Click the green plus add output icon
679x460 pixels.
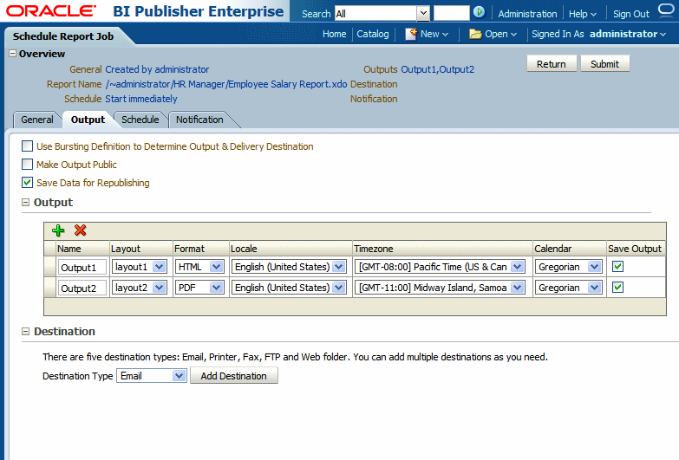58,230
